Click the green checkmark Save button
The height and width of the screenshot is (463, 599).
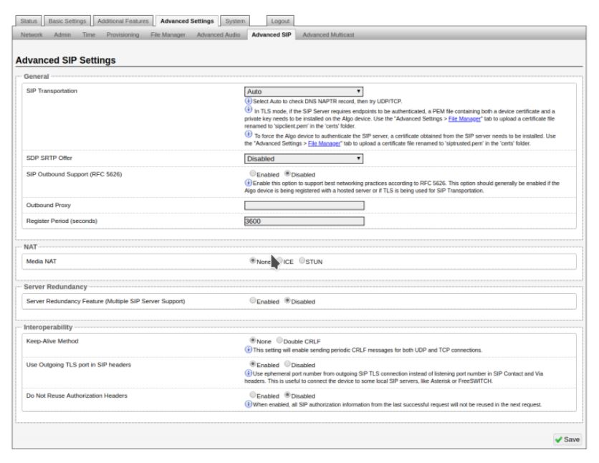[567, 439]
